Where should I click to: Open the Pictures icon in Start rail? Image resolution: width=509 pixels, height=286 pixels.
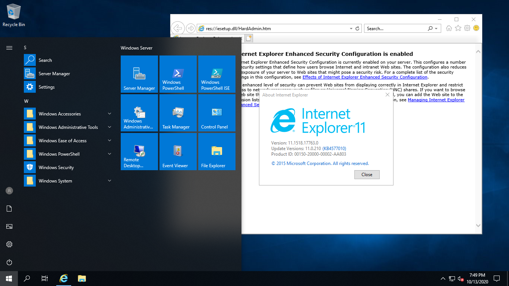tap(9, 226)
